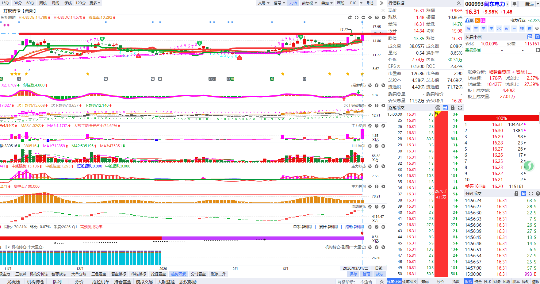This screenshot has height=284, width=540.
Task: Zoom in main chart with plus icon
Action: pyautogui.click(x=357, y=17)
